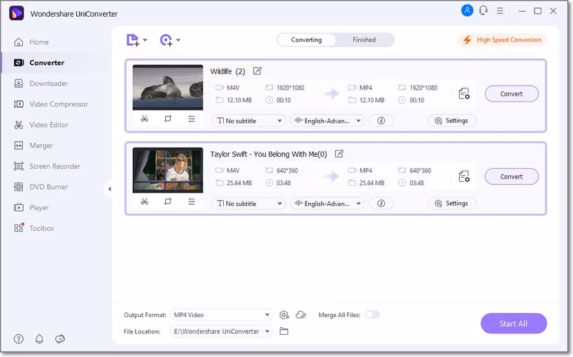The image size is (573, 357).
Task: Show Taylor Swift media info icon
Action: click(x=381, y=203)
